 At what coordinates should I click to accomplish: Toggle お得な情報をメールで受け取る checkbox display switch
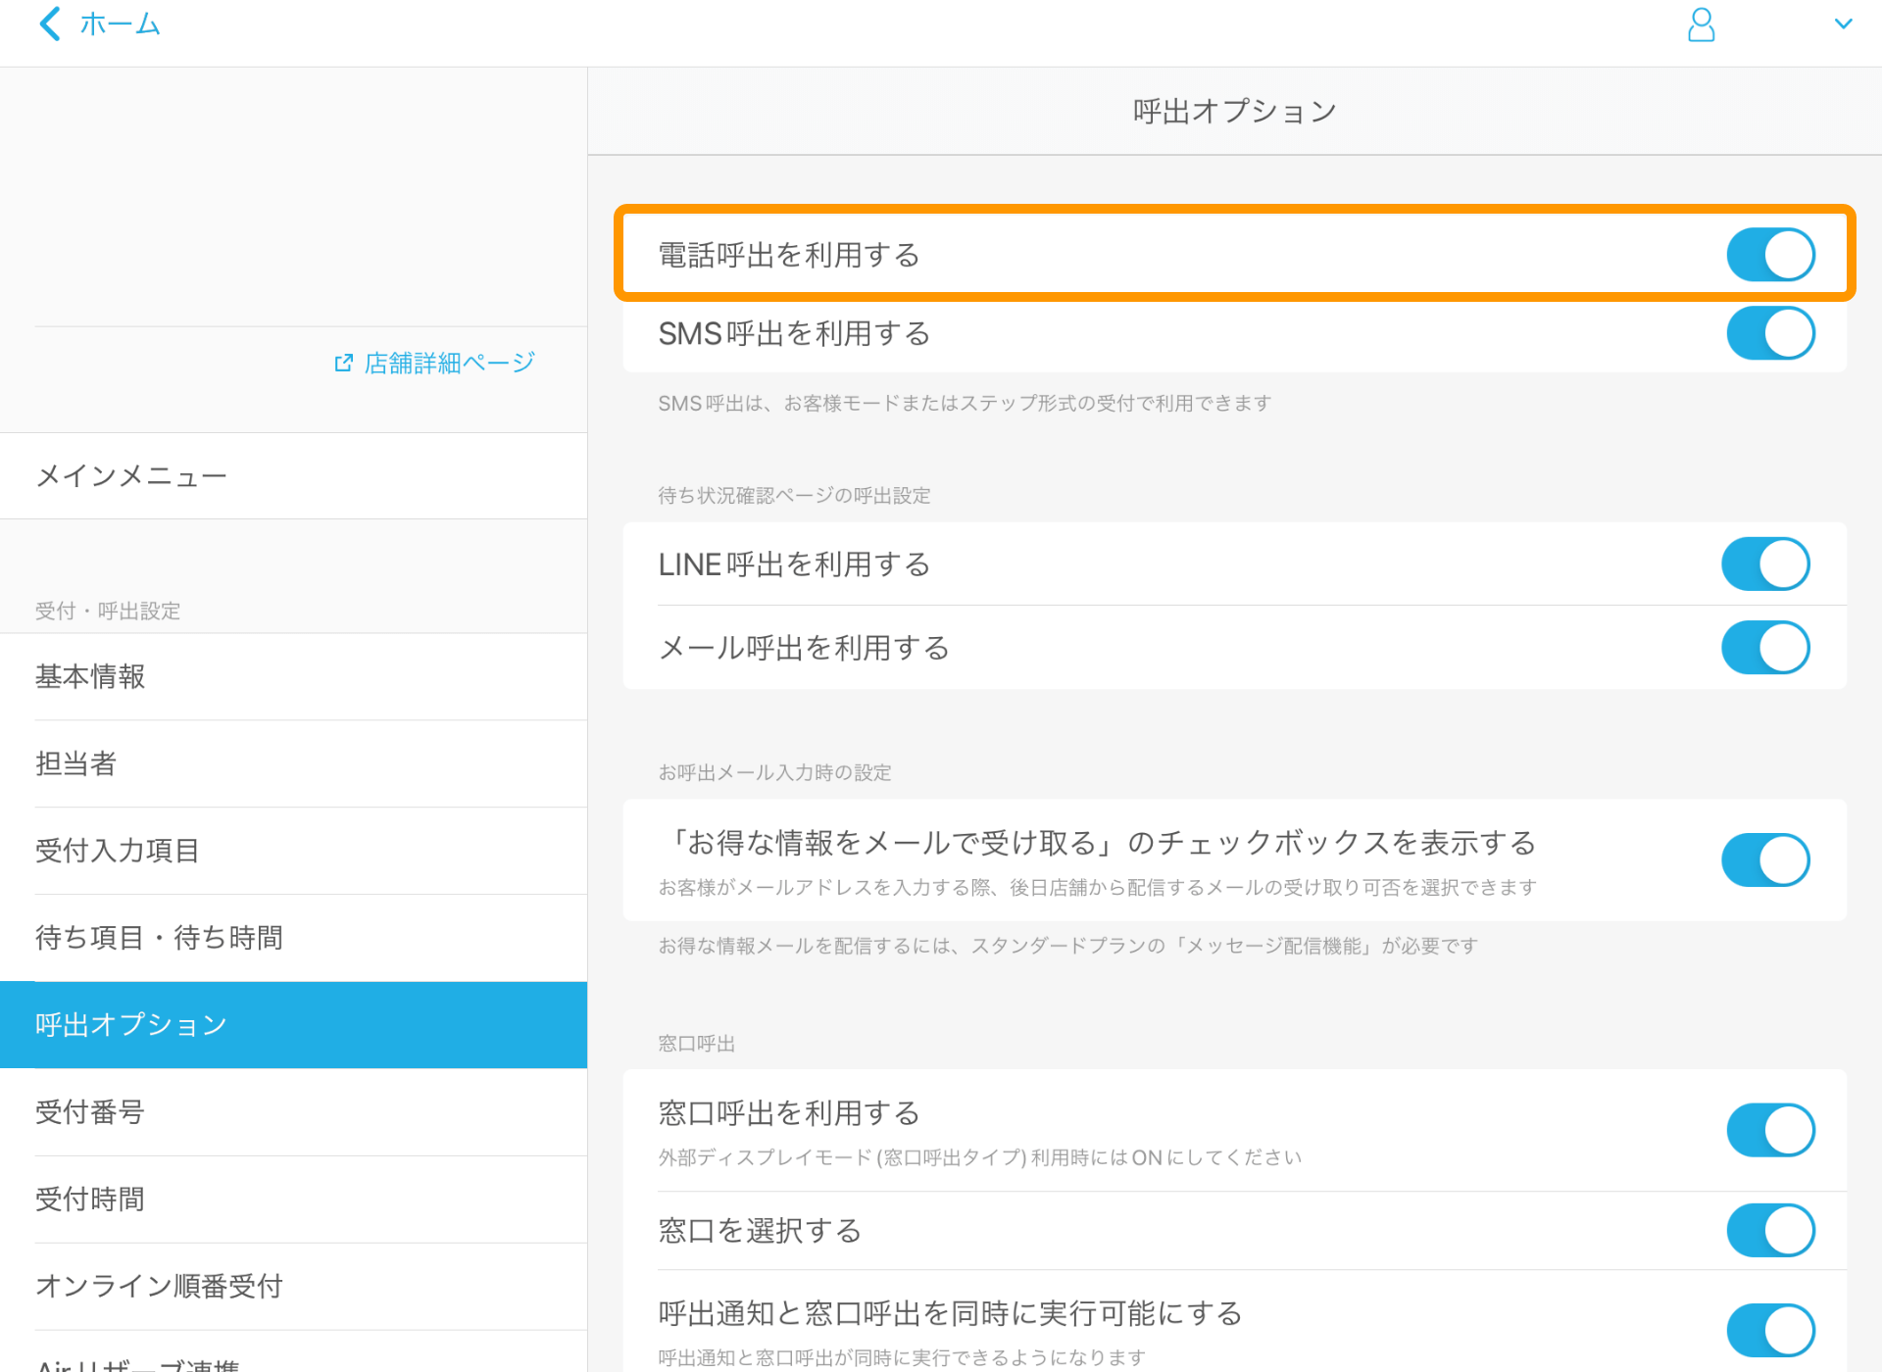[1765, 860]
